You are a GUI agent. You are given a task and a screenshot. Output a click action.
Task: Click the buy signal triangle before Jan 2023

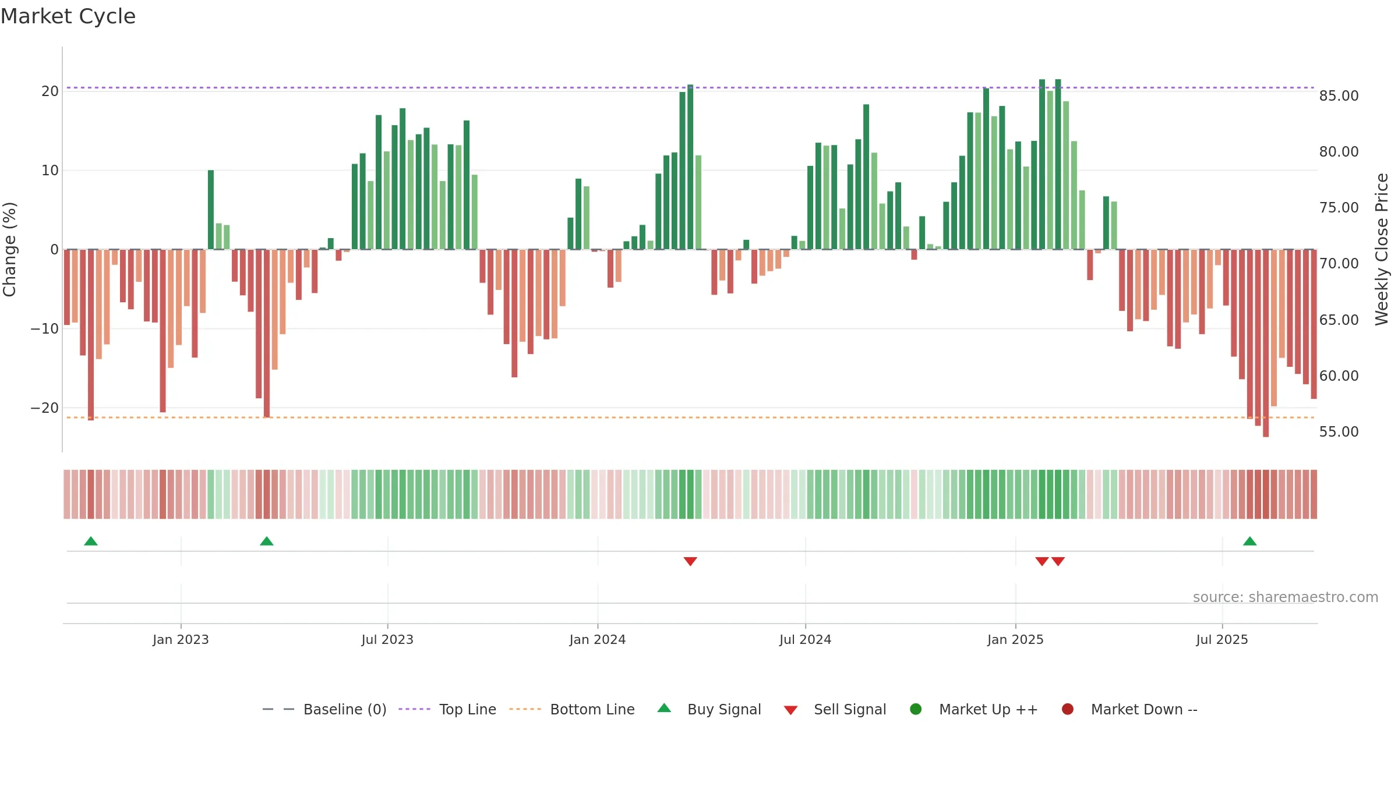pos(91,541)
